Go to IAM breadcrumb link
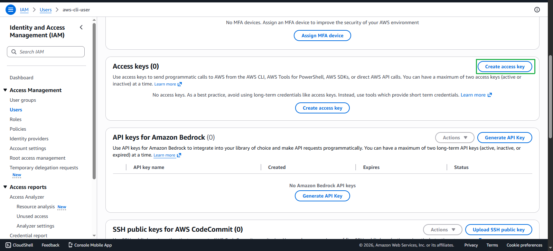The image size is (553, 251). [24, 10]
